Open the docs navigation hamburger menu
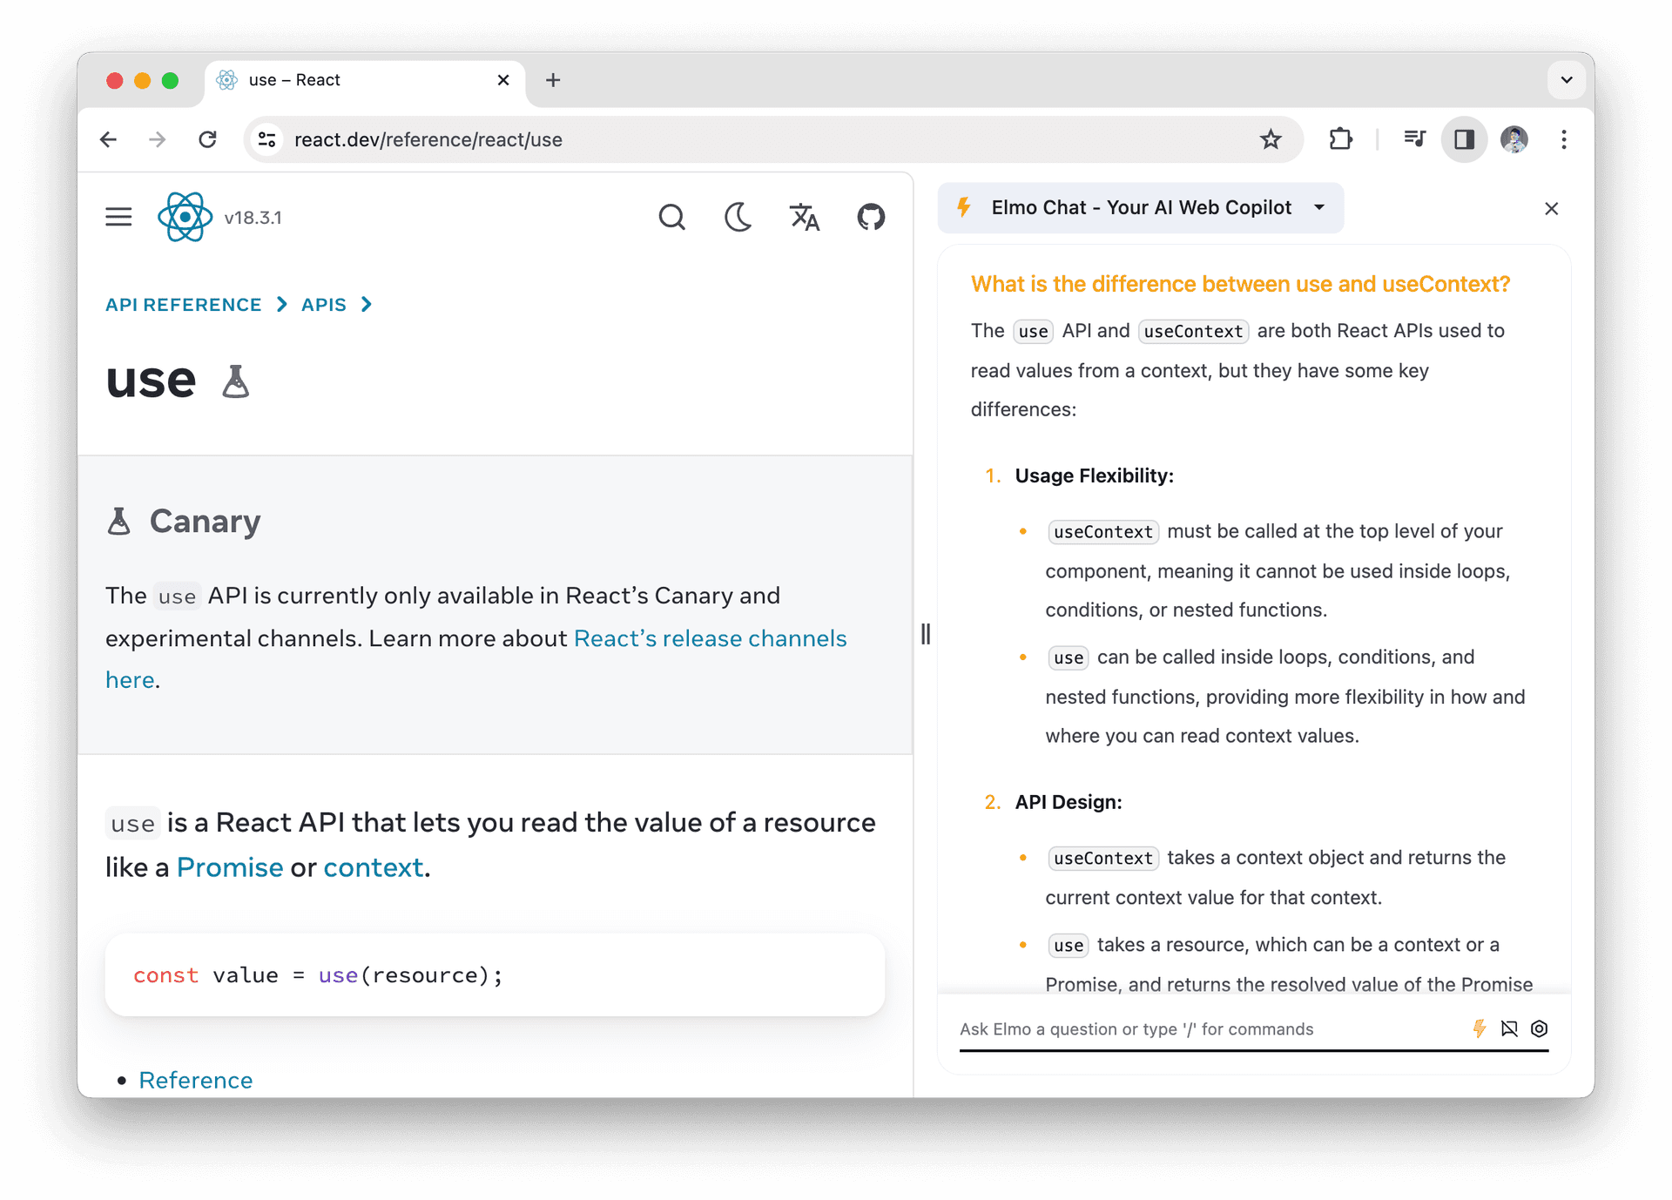 [118, 217]
